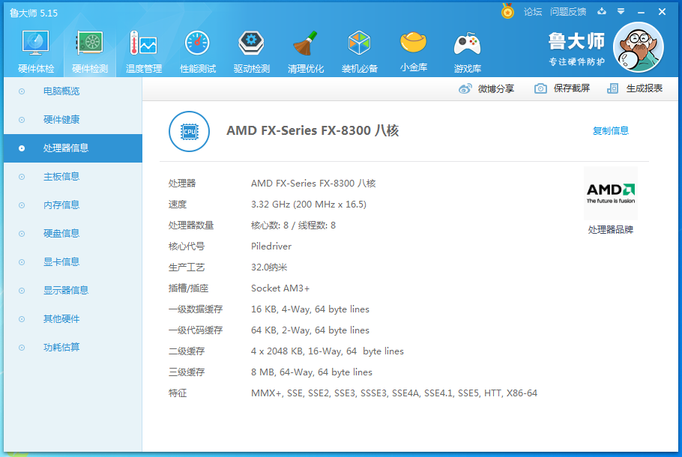
Task: Click the Socket AM3+ value
Action: pyautogui.click(x=280, y=288)
